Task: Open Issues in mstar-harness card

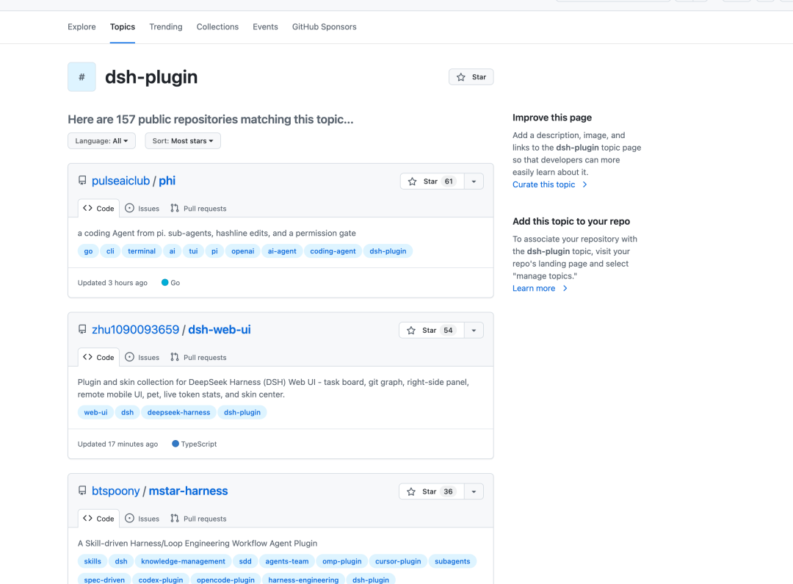Action: pyautogui.click(x=142, y=518)
